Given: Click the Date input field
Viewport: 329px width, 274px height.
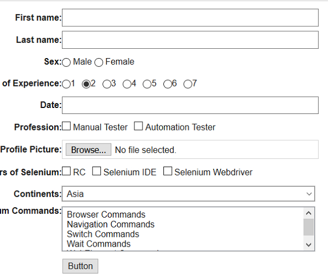Looking at the screenshot, I should (x=190, y=105).
